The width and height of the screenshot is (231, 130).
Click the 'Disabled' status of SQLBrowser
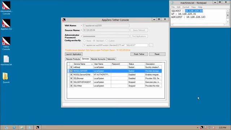[x=132, y=78]
